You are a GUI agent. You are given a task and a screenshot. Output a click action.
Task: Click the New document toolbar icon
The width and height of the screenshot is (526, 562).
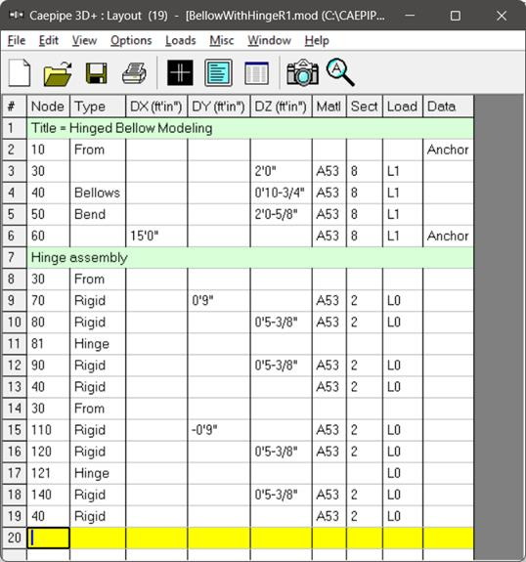[20, 73]
